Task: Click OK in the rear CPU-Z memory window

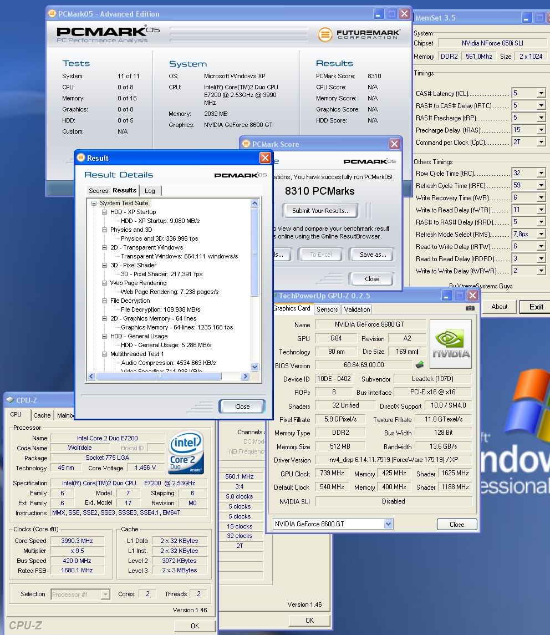Action: pos(310,620)
